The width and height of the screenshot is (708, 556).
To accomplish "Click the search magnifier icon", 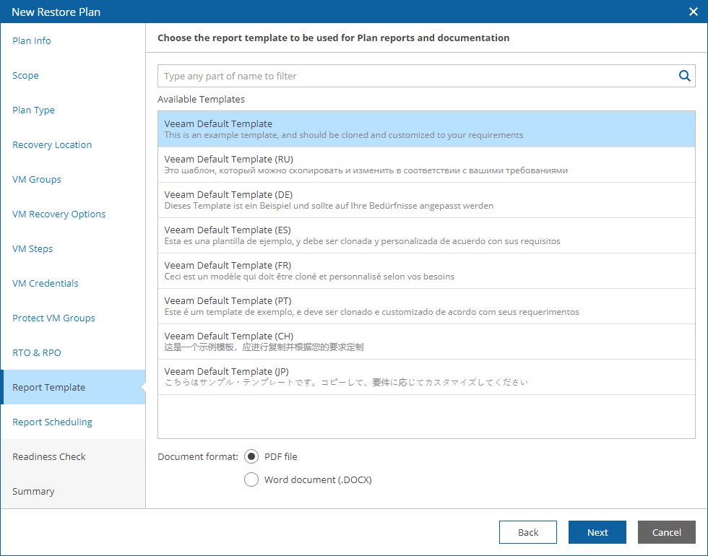I will click(x=685, y=76).
